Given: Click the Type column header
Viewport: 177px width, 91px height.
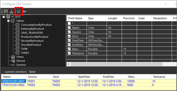Looking at the screenshot, I should 97,18.
